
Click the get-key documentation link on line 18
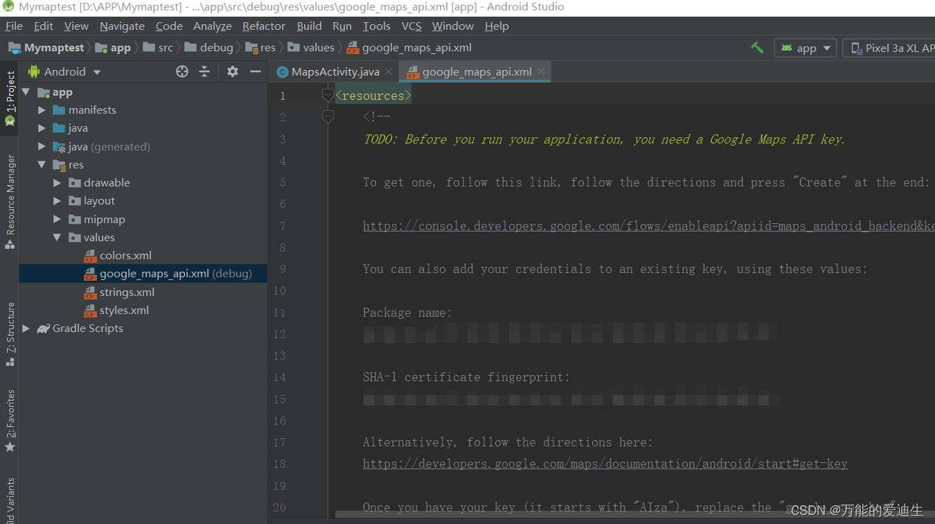tap(605, 464)
